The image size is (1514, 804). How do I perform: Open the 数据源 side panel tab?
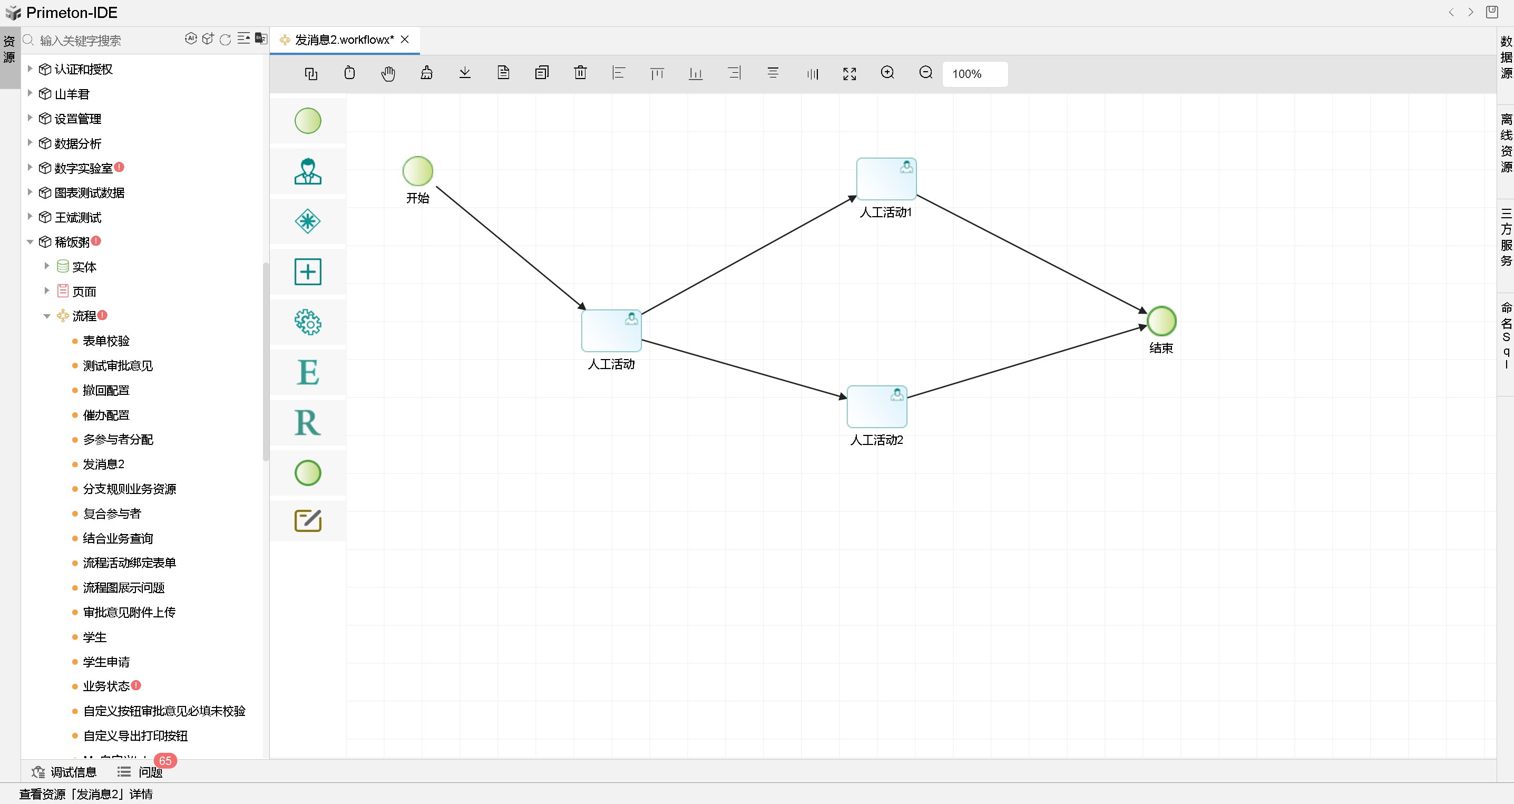pos(1506,57)
